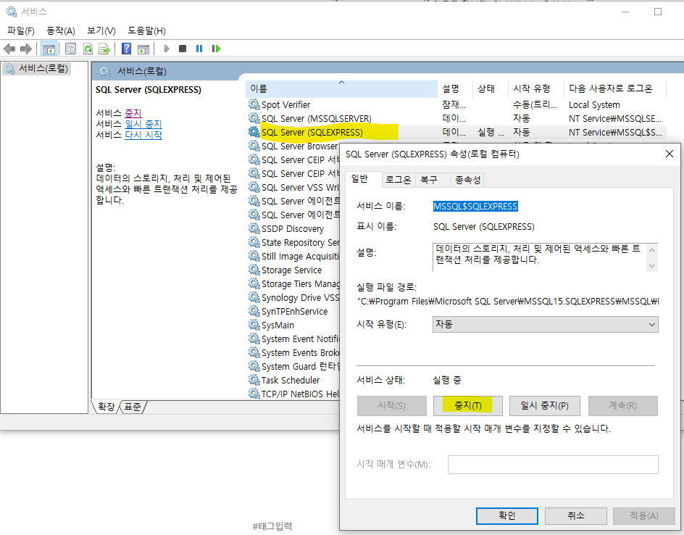684x535 pixels.
Task: Open the Help question-mark toolbar icon
Action: (127, 49)
